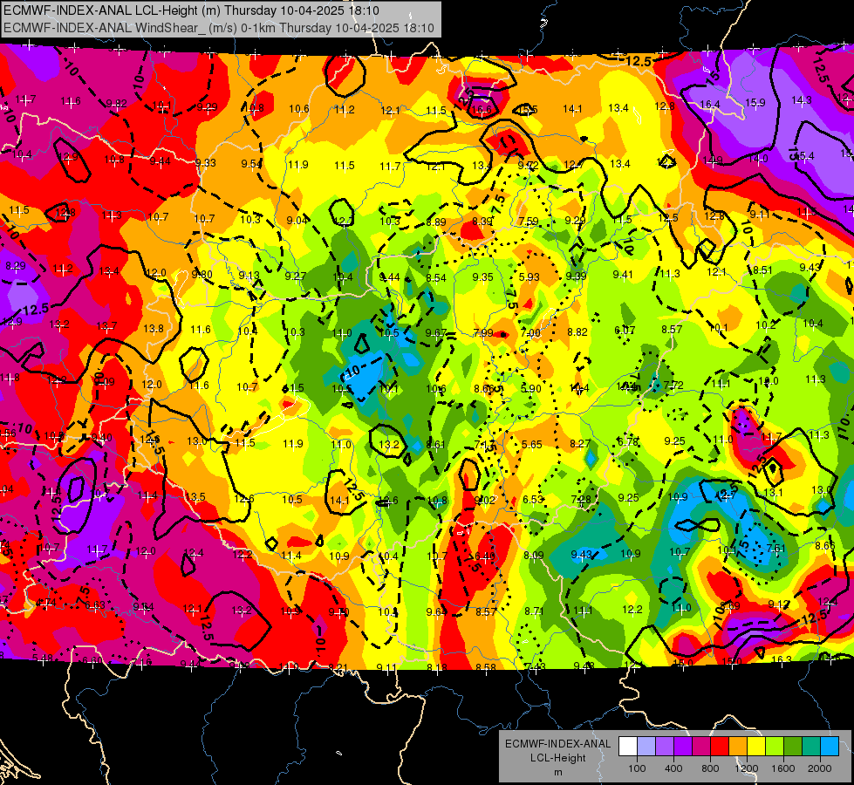
Task: Click 'ECMWF-INDEX-ANAL' text in the legend
Action: [x=557, y=744]
